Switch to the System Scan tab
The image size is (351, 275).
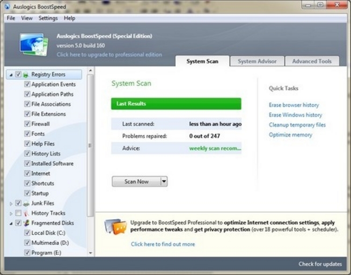202,61
